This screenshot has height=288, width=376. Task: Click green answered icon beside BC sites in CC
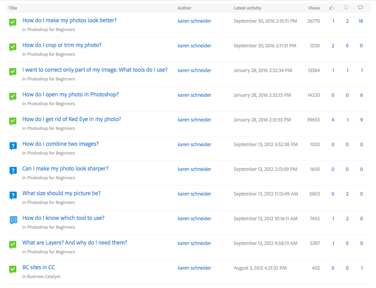click(x=13, y=270)
